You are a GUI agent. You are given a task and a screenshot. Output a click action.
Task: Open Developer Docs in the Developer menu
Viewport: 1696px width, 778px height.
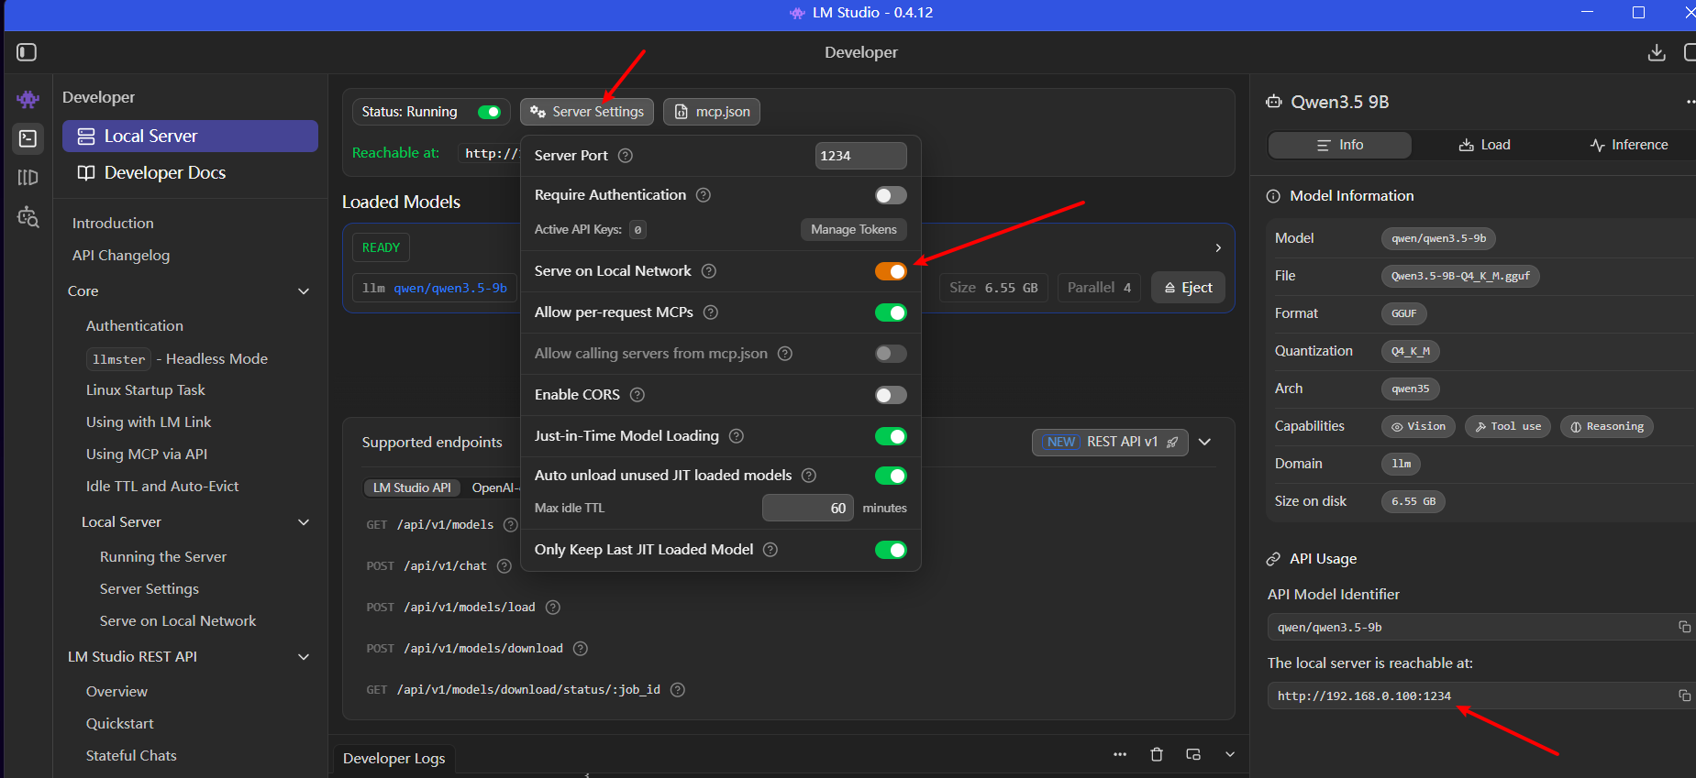pos(190,173)
